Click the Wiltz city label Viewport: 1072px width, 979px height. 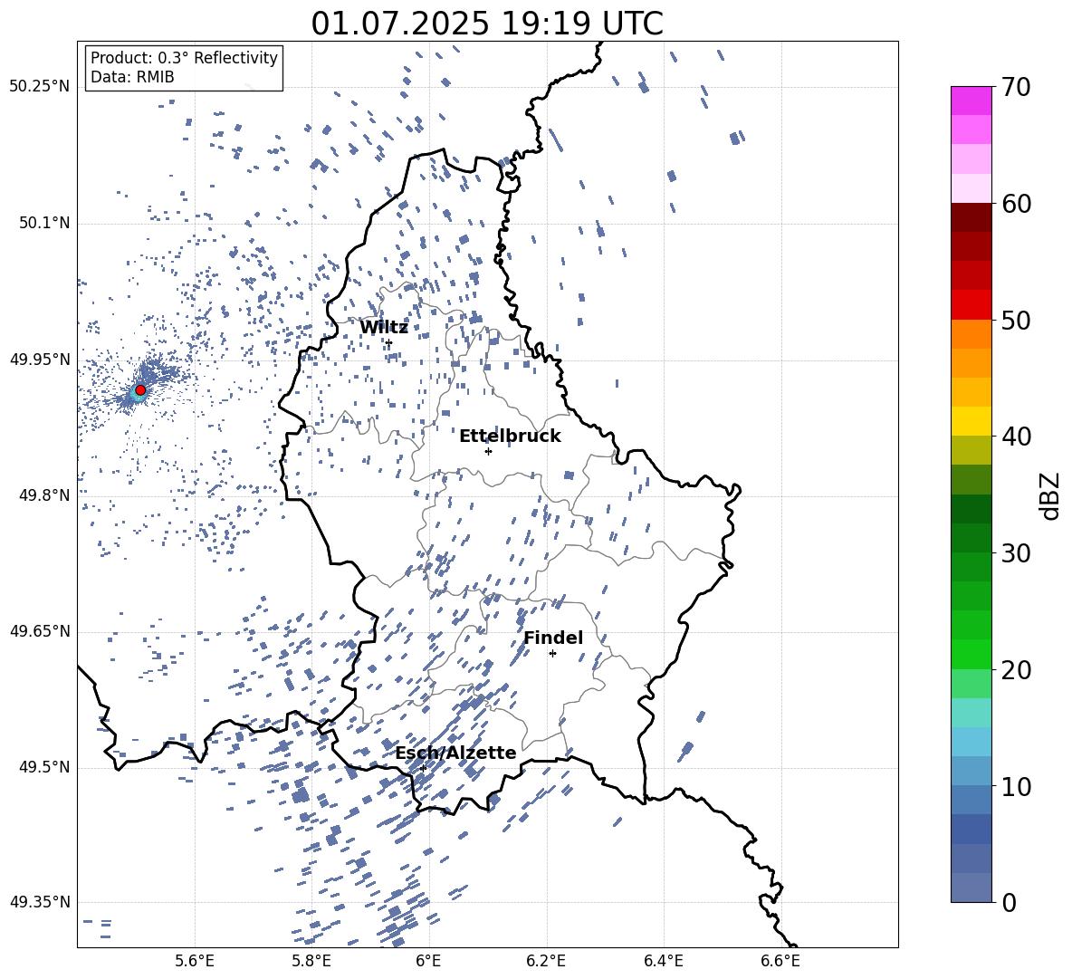pyautogui.click(x=384, y=328)
